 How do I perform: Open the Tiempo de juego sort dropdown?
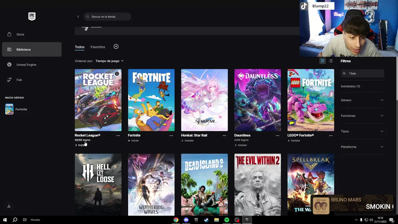109,61
